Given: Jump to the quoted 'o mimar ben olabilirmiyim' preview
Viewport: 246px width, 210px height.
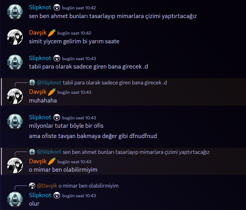Looking at the screenshot, I should (x=88, y=186).
